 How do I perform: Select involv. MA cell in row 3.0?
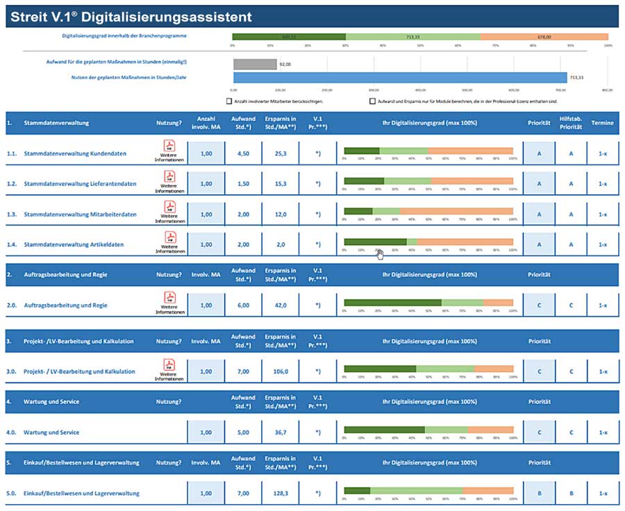[x=206, y=371]
